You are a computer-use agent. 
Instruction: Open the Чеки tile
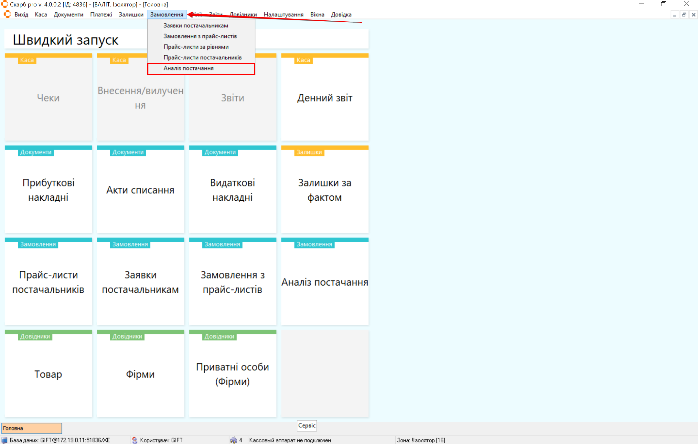pos(48,98)
